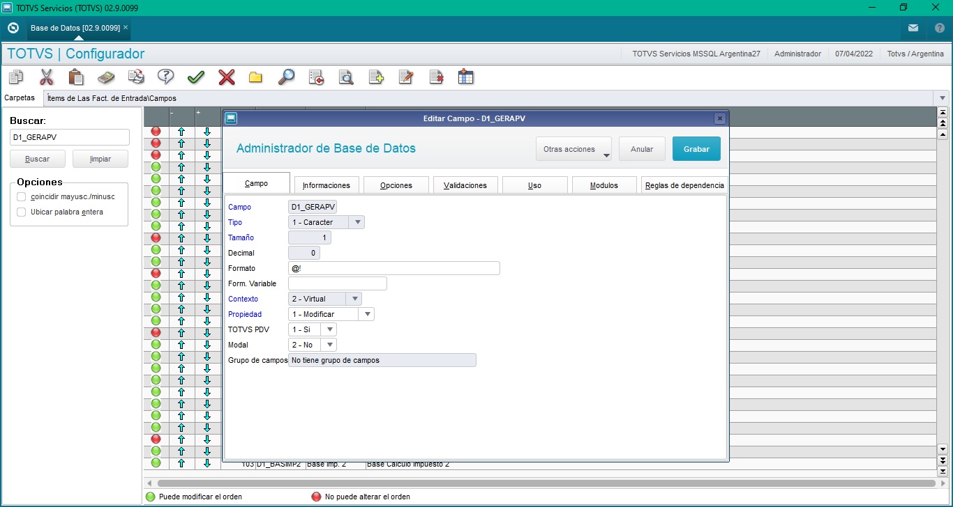Open the calculator tool icon
This screenshot has width=953, height=507.
pyautogui.click(x=106, y=77)
